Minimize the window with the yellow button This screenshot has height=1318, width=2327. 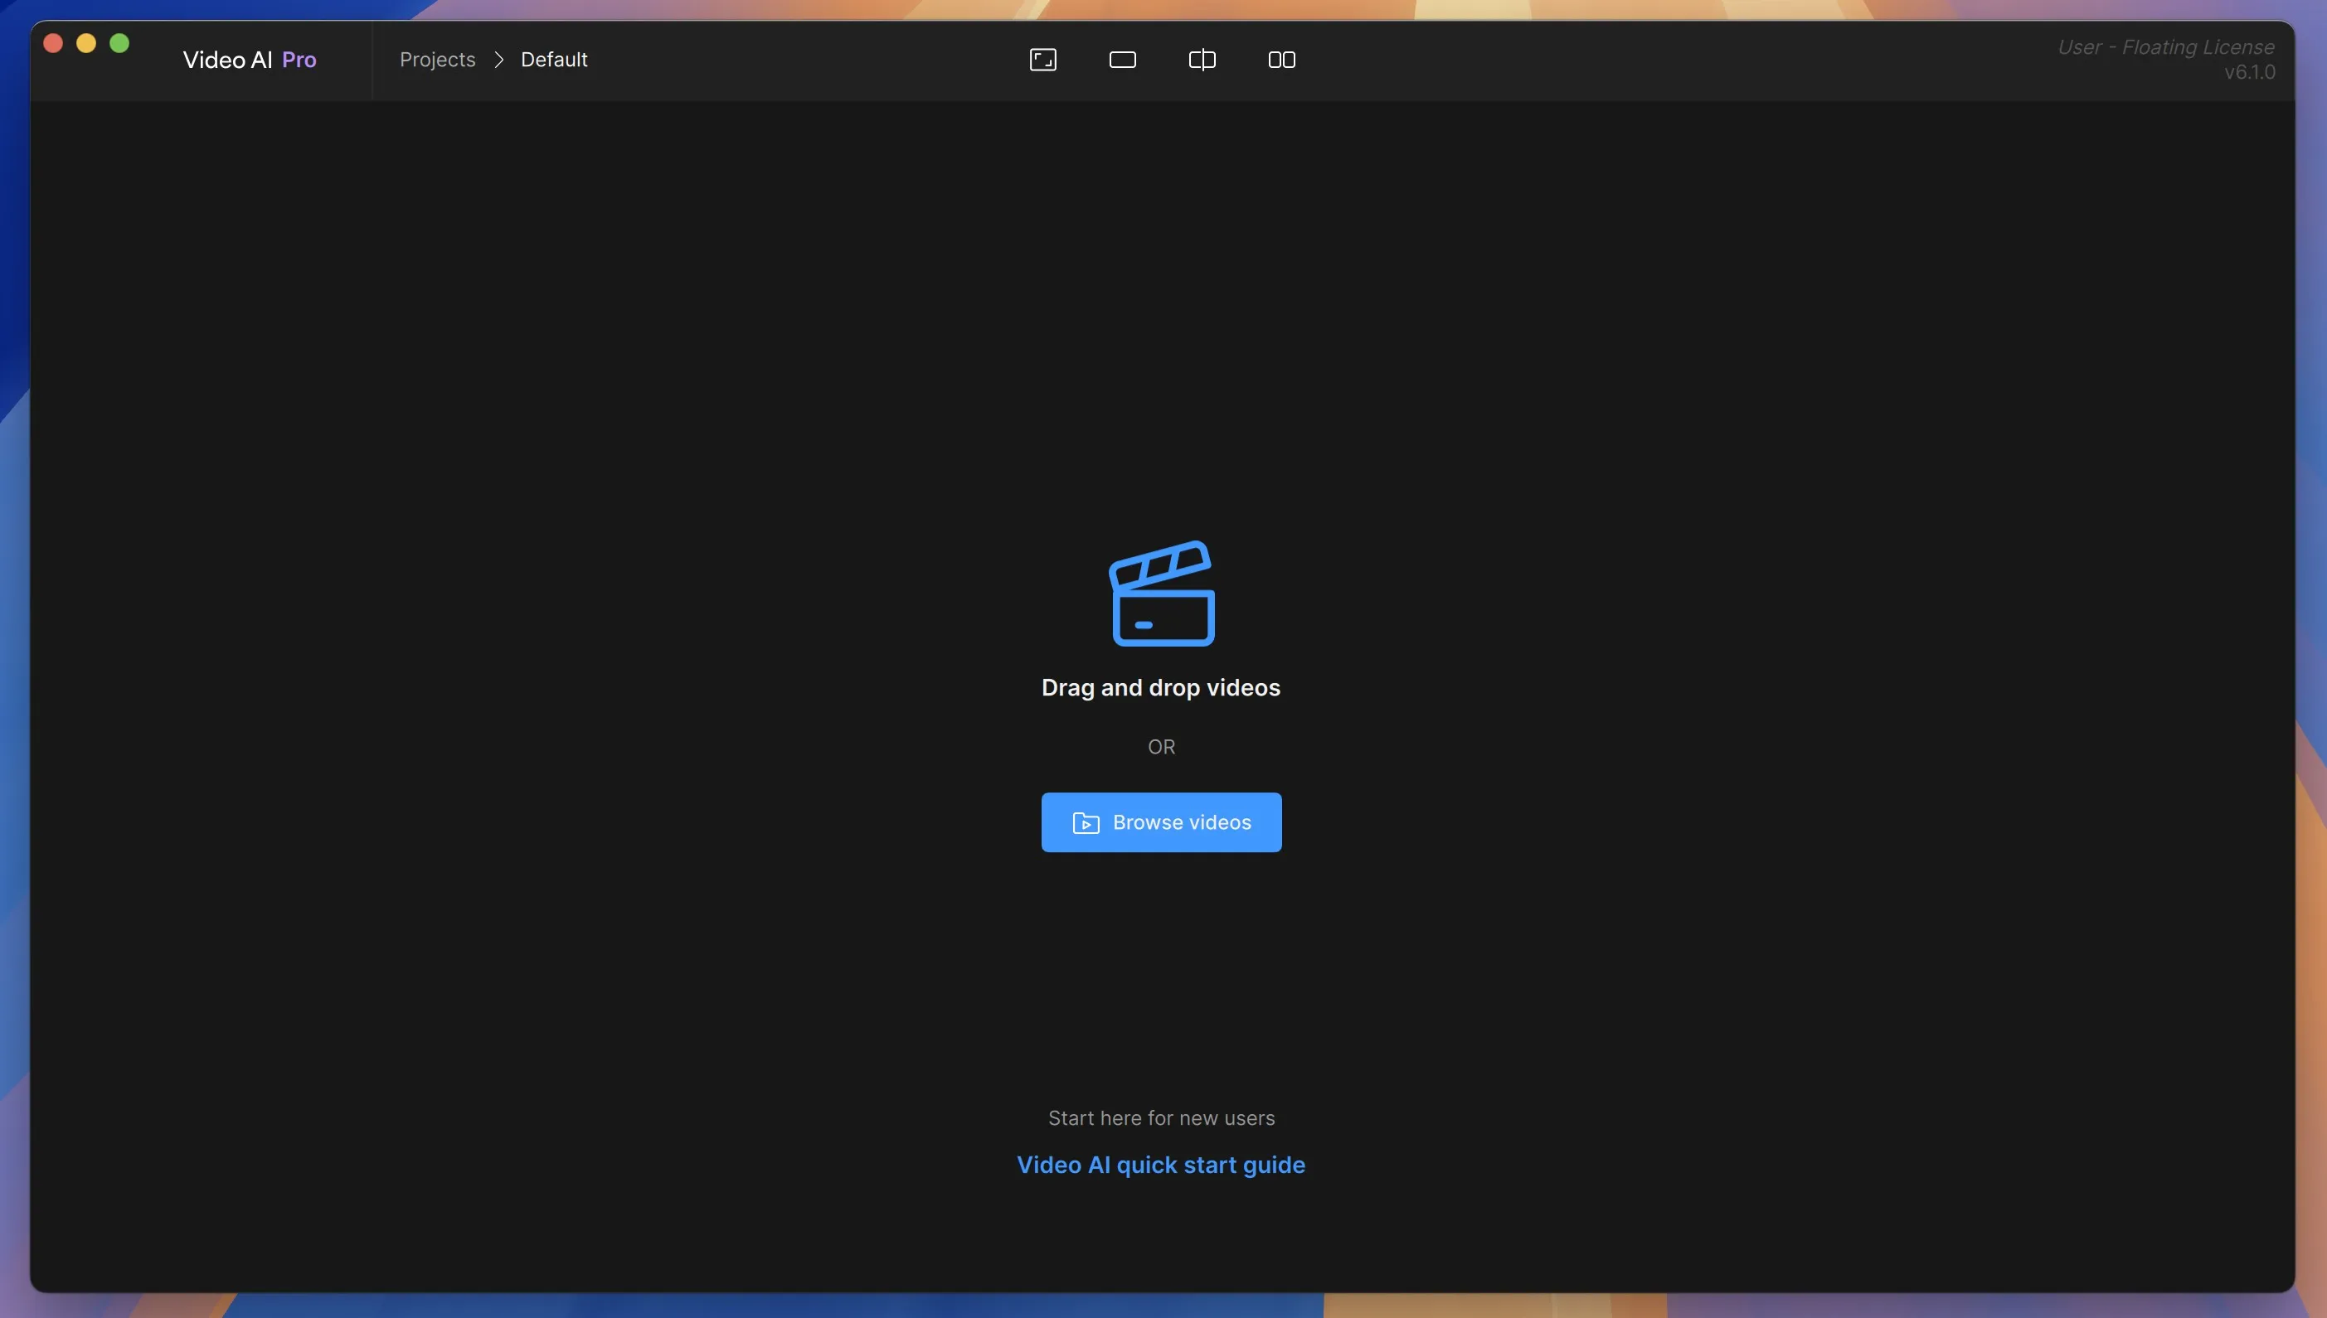coord(86,43)
